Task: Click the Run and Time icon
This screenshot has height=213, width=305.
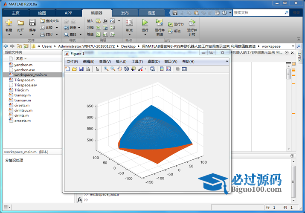Action: coord(192,23)
